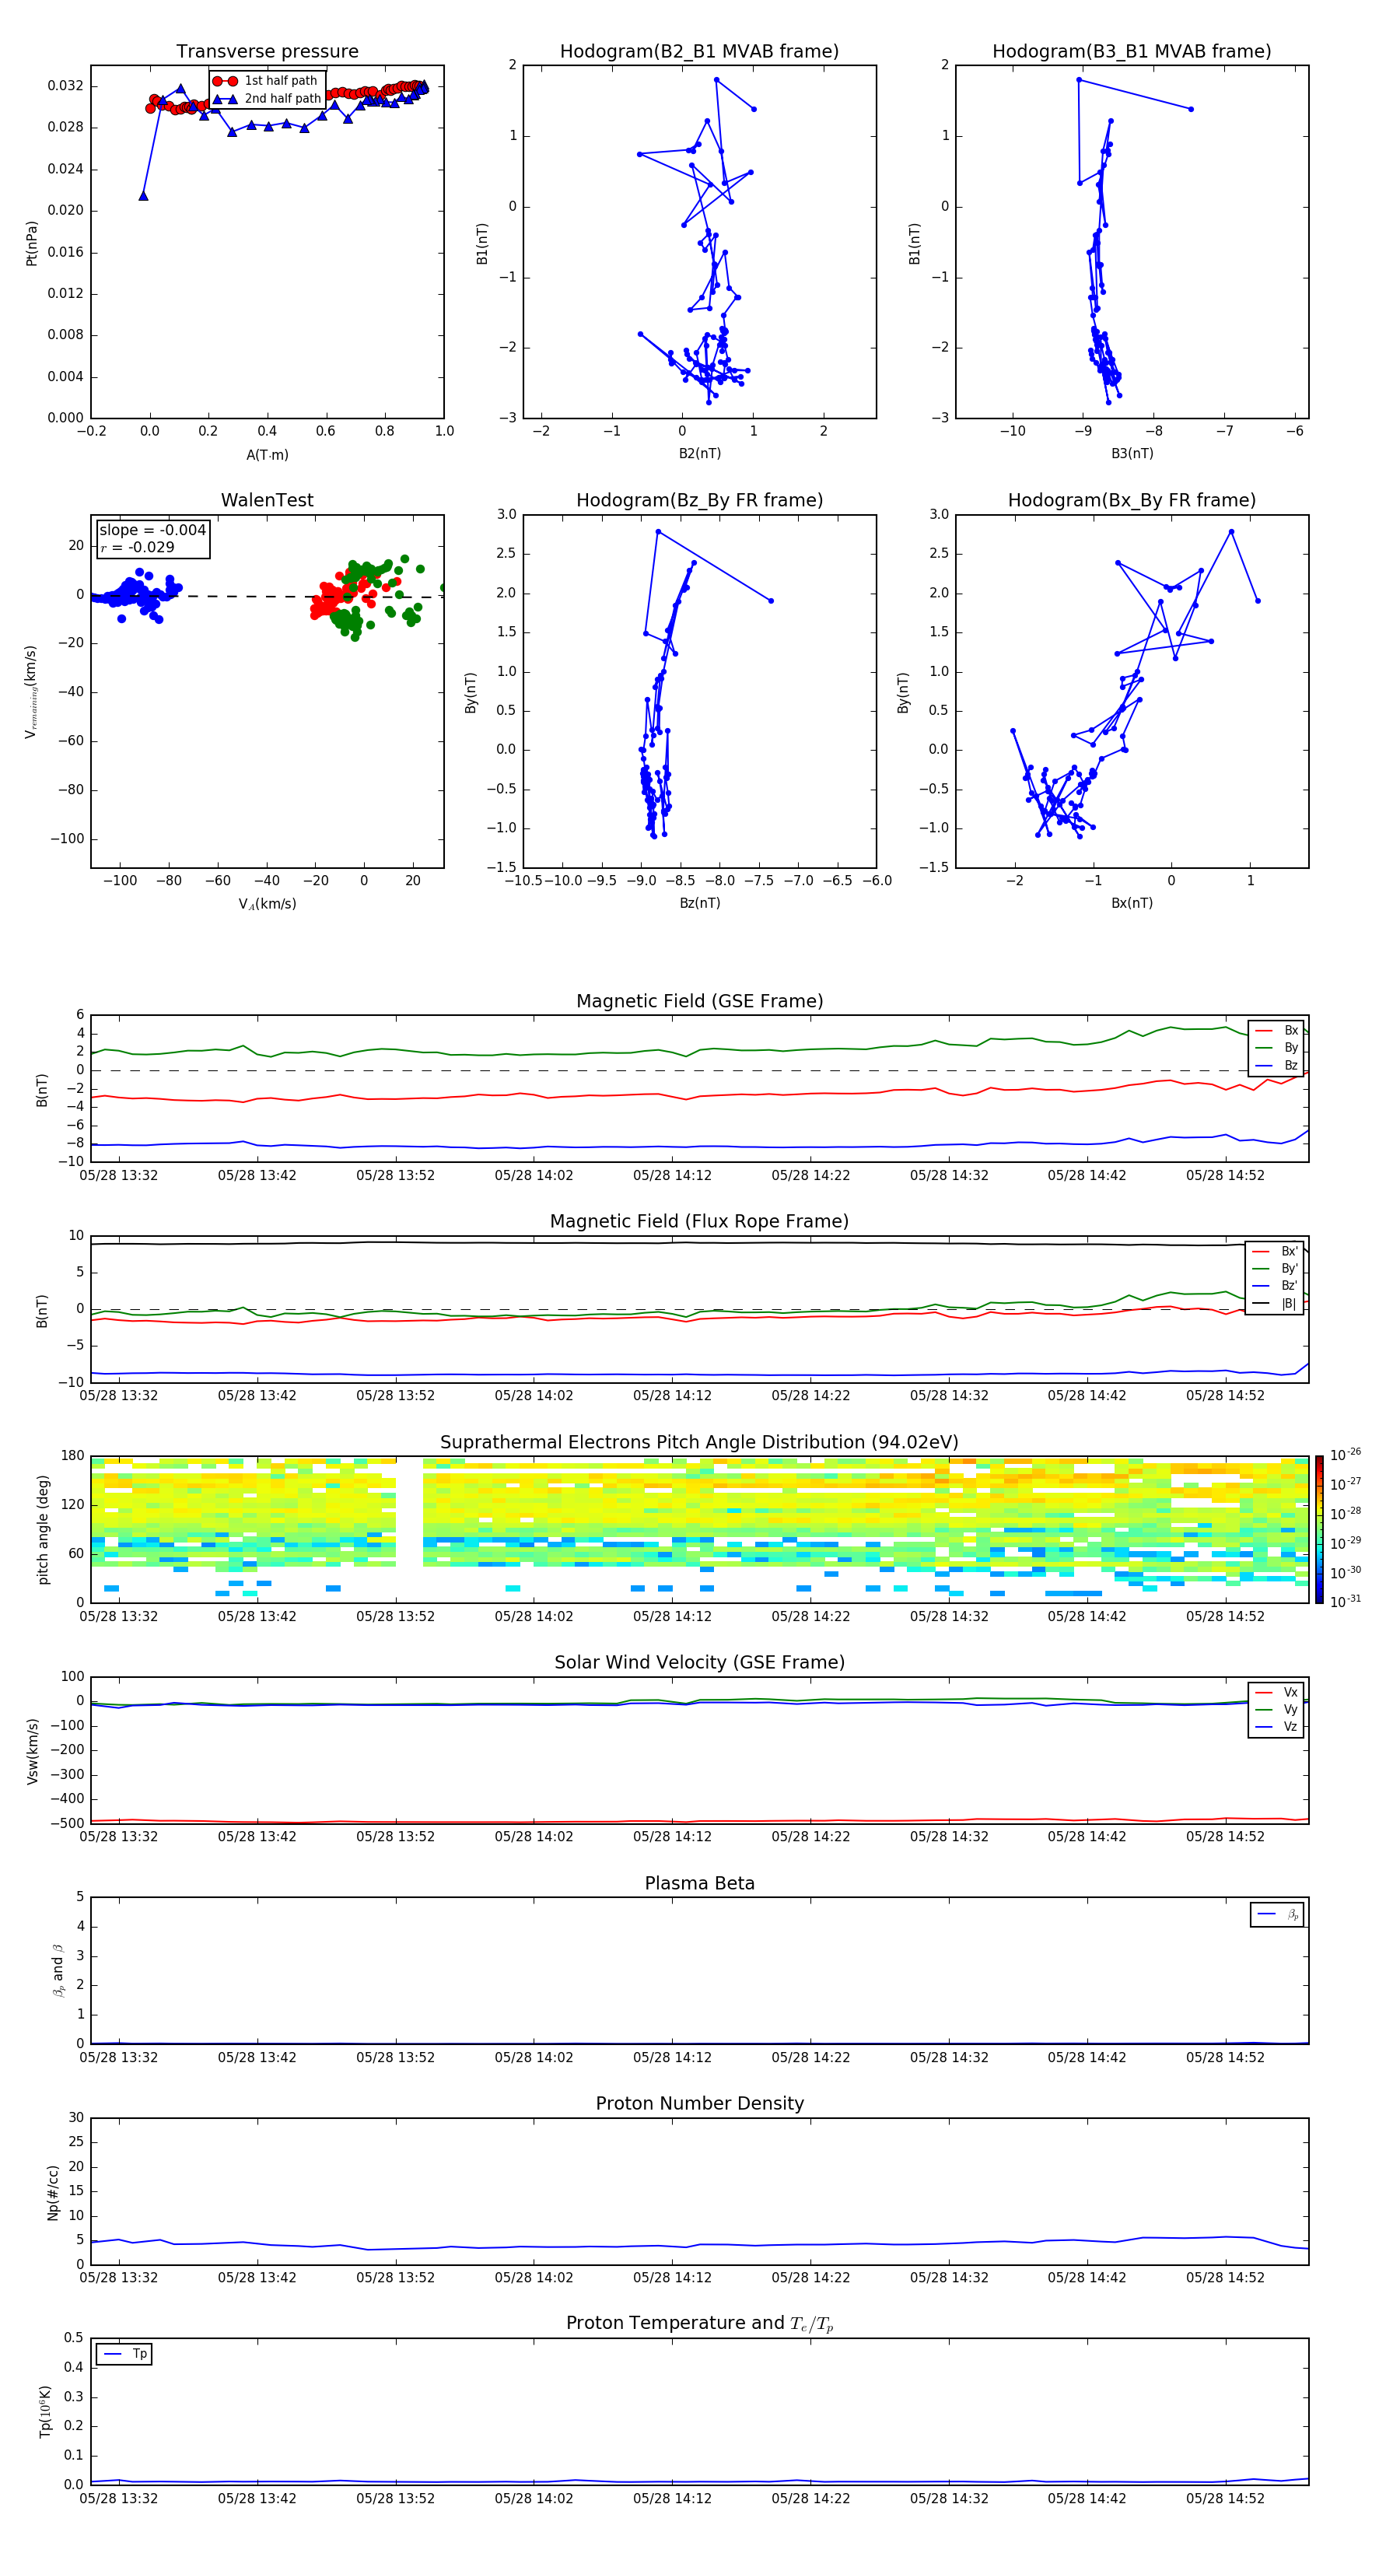Screen dimensions: 1400x2567
Task: Click the '10^-26' colorbar label
Action: [1346, 1456]
